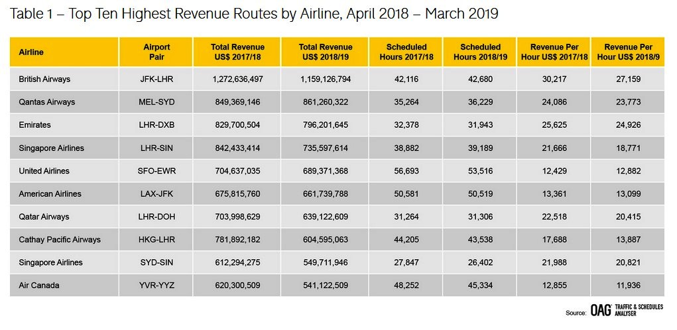Screen dimensions: 677x330
Task: Select scheduled hours value 27,847
Action: click(x=406, y=262)
